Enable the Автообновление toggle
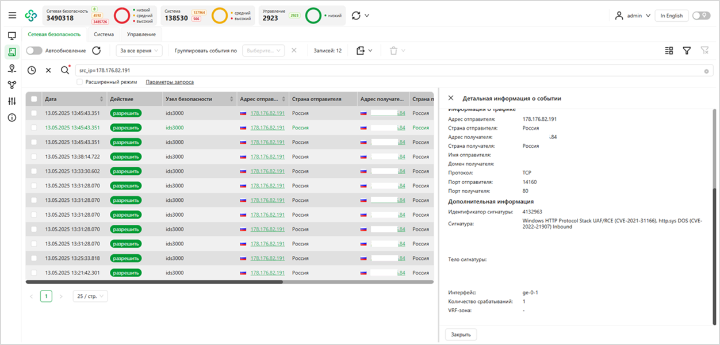 pos(34,51)
